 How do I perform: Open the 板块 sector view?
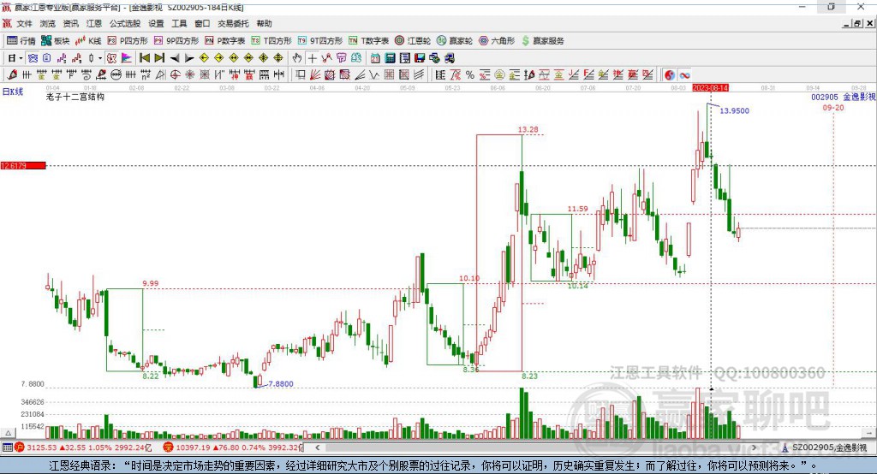[56, 41]
